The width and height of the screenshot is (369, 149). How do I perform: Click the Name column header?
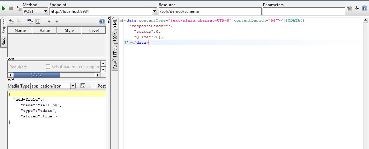[x=20, y=31]
